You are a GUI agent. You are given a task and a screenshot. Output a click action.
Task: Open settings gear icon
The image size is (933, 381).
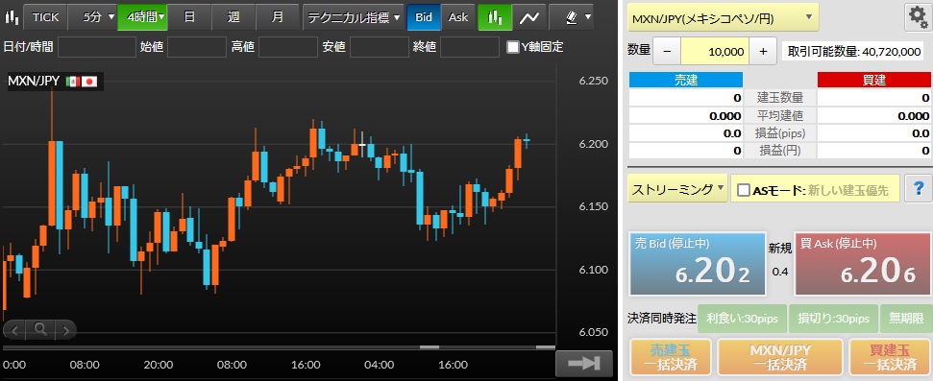click(x=919, y=18)
